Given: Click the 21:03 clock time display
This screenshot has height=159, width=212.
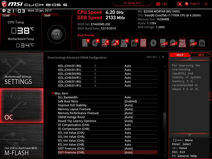Looking at the screenshot, I should point(16,11).
